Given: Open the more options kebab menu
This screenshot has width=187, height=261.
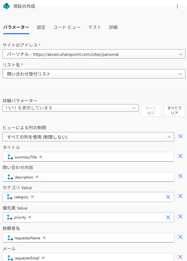Looking at the screenshot, I should click(177, 6).
